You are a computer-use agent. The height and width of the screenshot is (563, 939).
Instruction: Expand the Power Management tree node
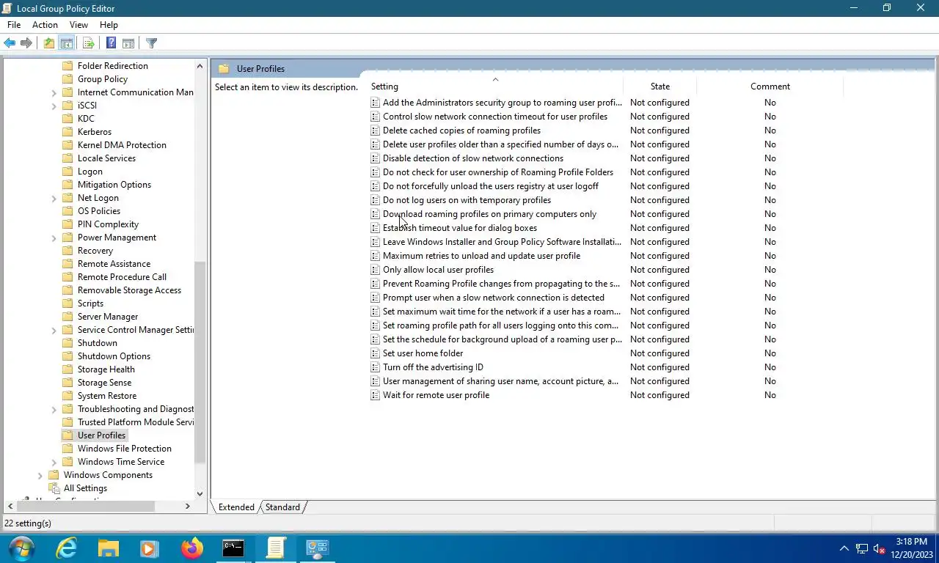[54, 238]
